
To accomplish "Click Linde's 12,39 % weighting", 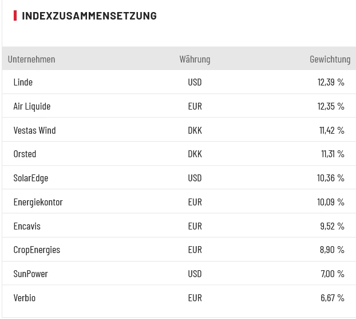I will pos(331,82).
